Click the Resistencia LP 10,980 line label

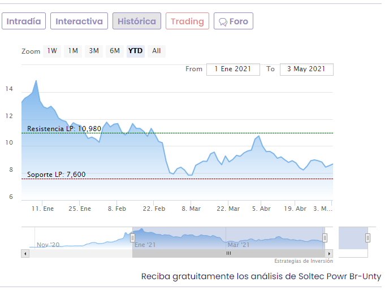point(64,129)
